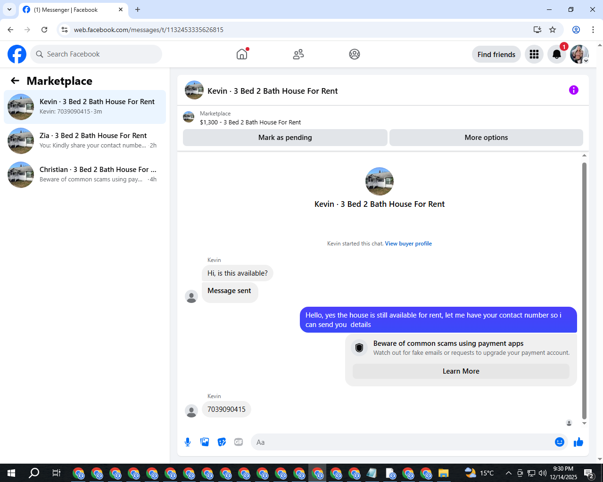603x482 pixels.
Task: Open the Friends icon in top navigation
Action: 298,54
